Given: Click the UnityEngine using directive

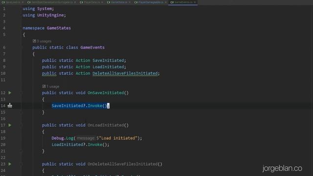Looking at the screenshot, I should coord(44,15).
